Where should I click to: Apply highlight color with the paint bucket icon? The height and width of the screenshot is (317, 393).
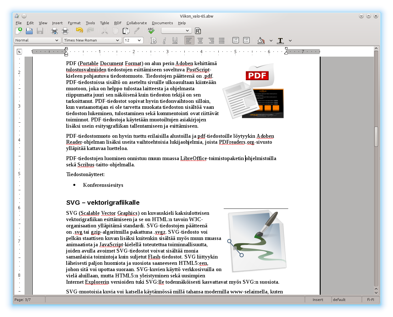point(261,40)
